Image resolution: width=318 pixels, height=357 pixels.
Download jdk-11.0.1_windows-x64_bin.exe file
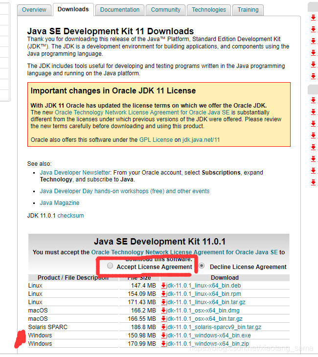pyautogui.click(x=208, y=335)
